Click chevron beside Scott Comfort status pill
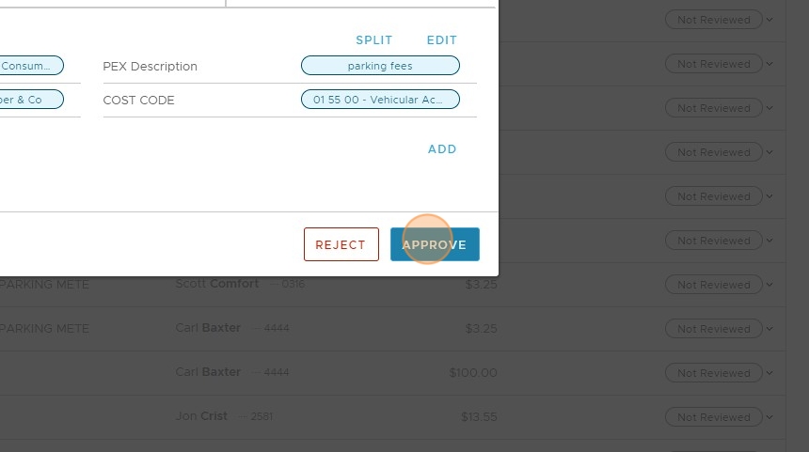Viewport: 809px width, 452px height. tap(769, 285)
